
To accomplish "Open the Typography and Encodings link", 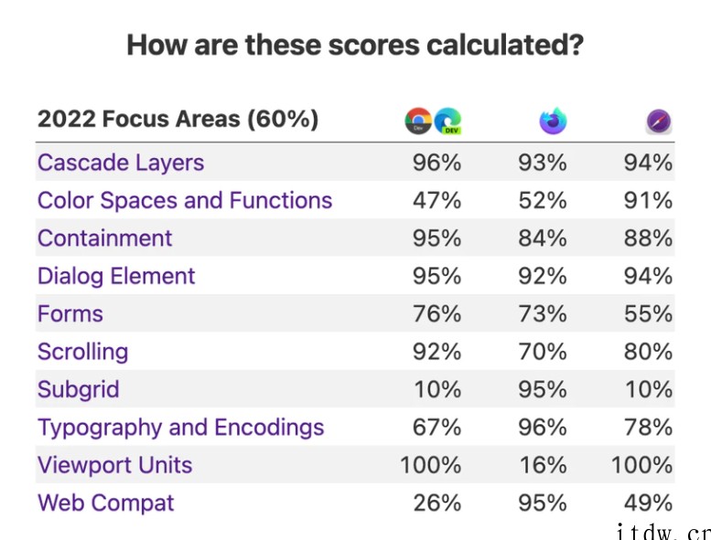I will pyautogui.click(x=181, y=428).
